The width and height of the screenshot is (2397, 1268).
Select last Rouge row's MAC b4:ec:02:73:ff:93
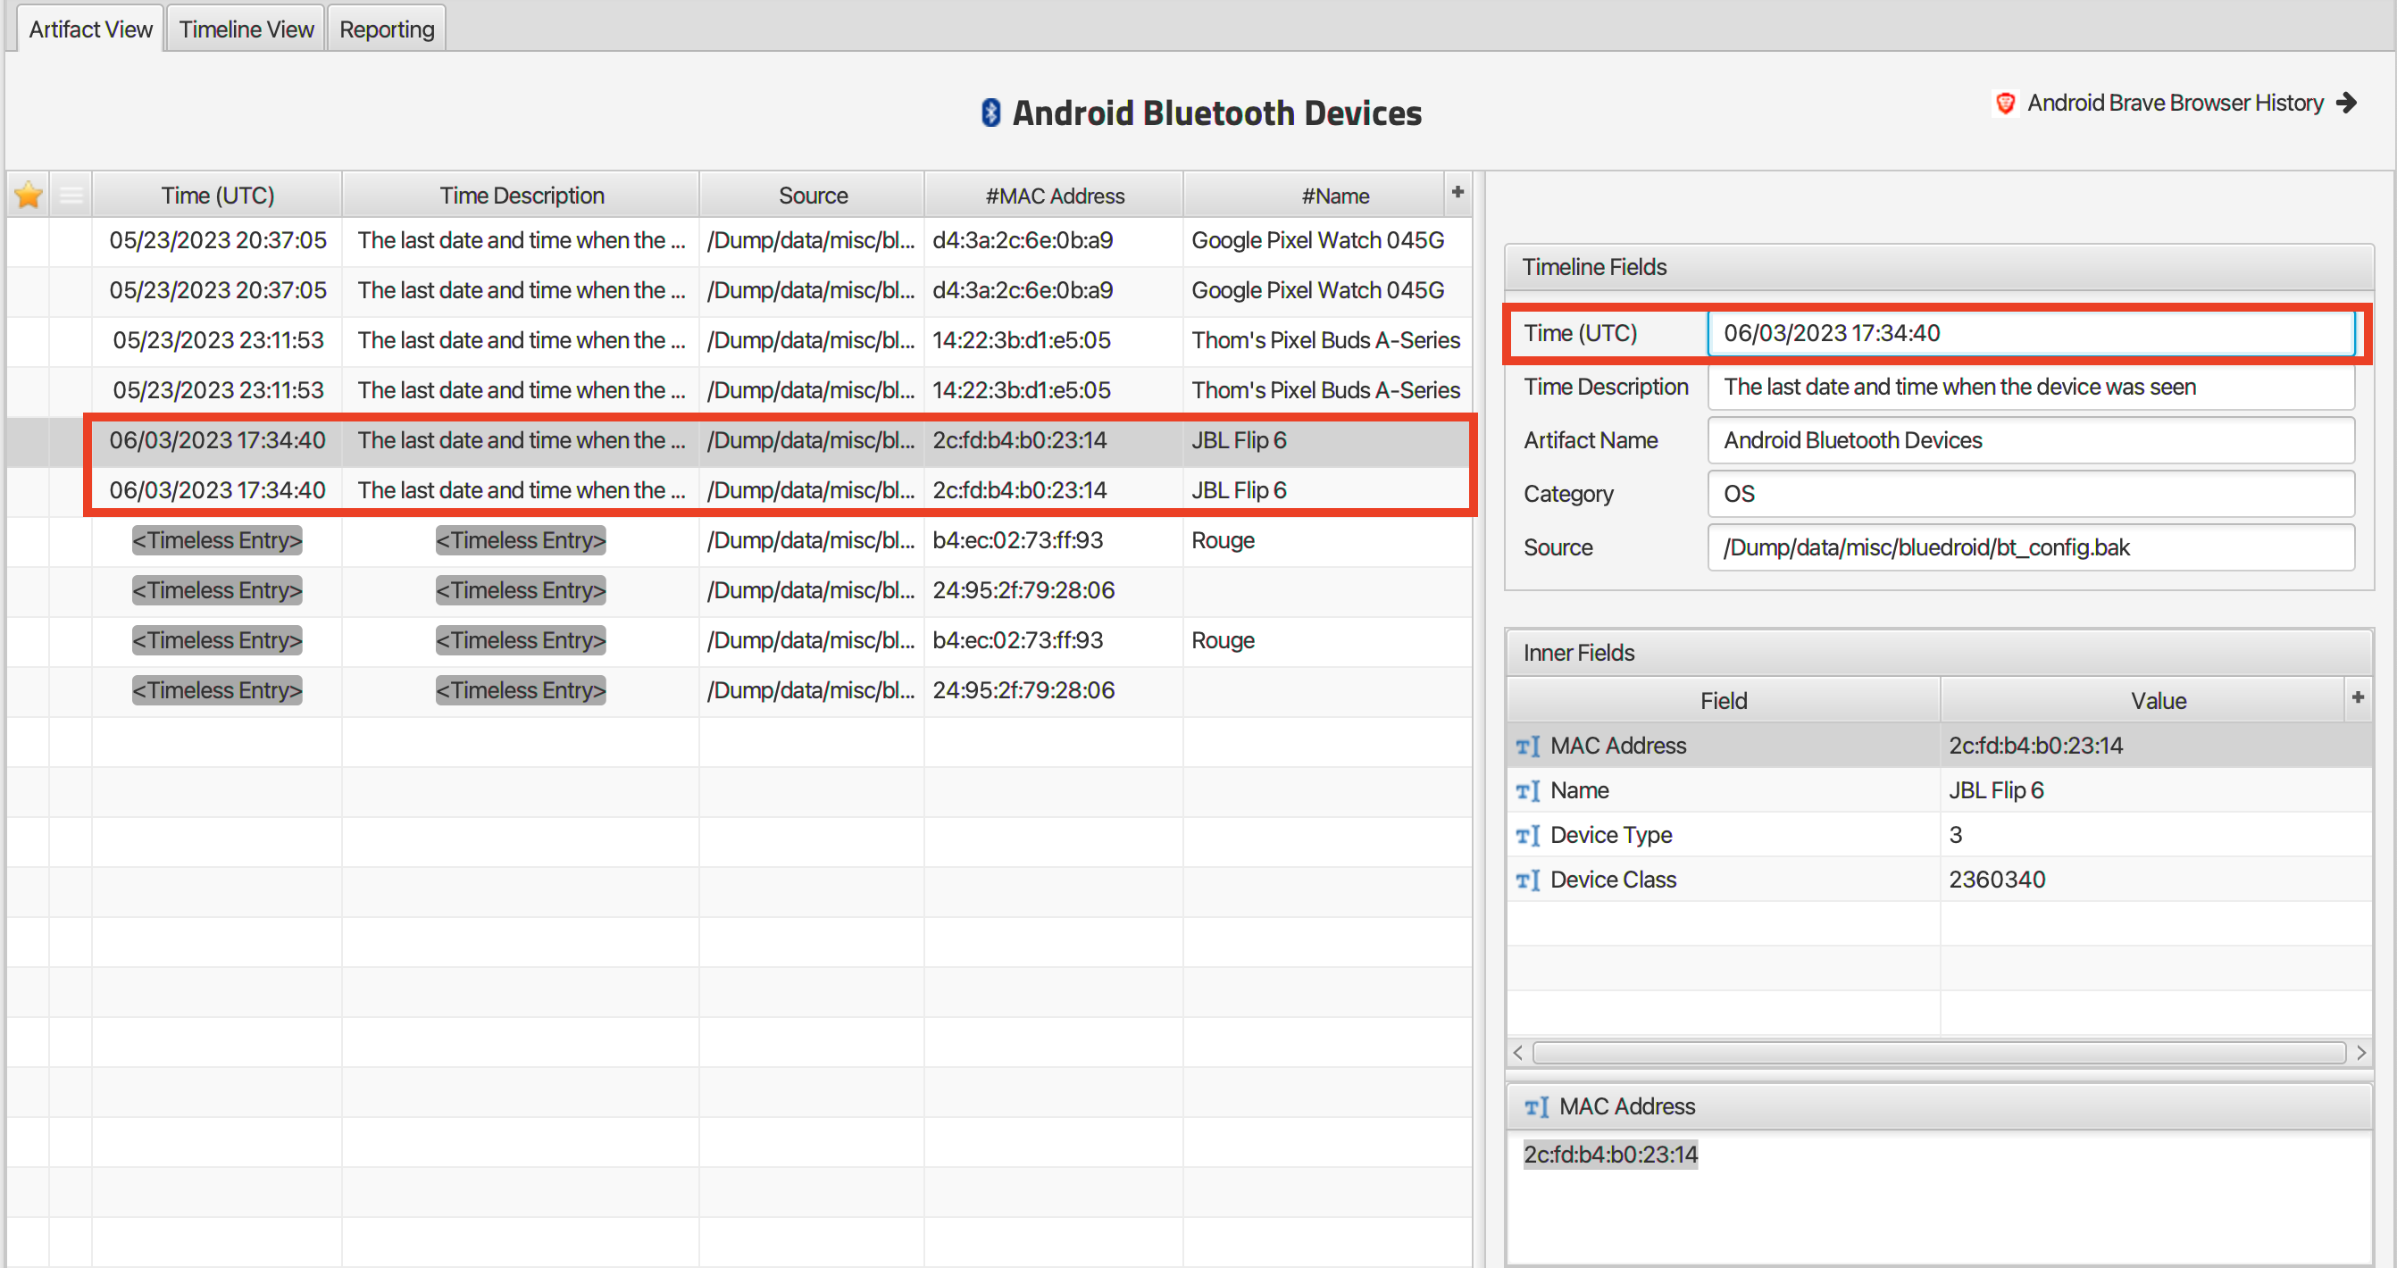(1018, 641)
